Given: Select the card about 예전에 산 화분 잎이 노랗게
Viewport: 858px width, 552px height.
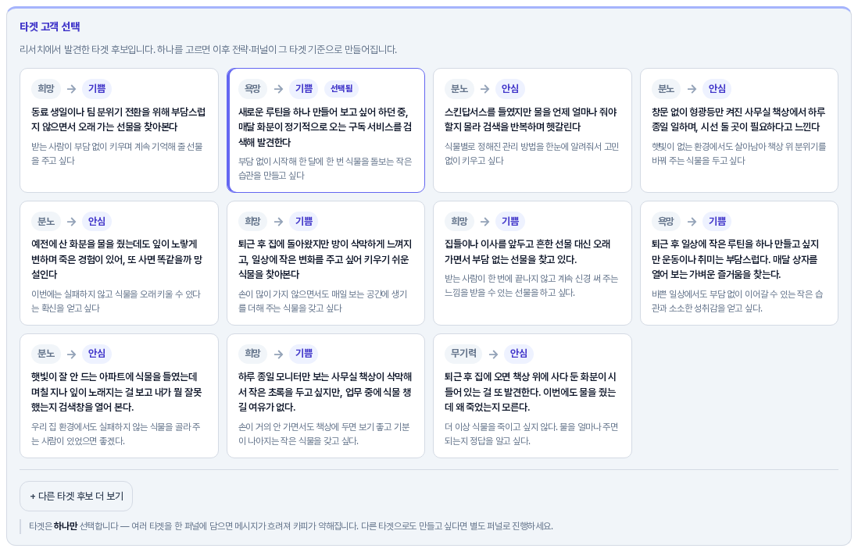Looking at the screenshot, I should (119, 263).
